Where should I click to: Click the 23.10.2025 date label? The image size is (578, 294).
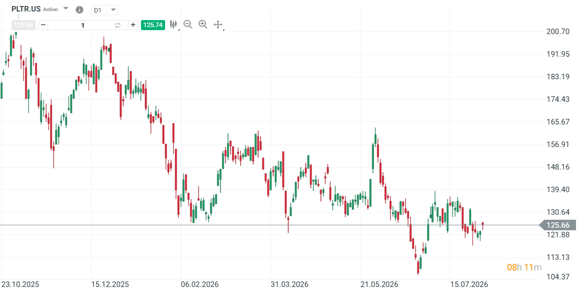point(20,284)
